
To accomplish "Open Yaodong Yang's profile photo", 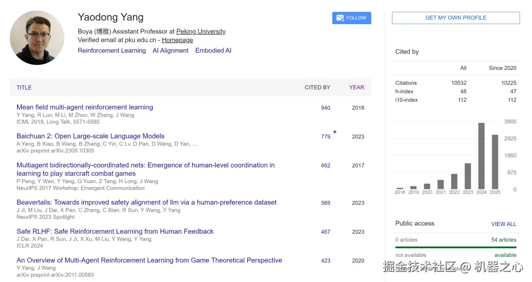I will [x=37, y=38].
